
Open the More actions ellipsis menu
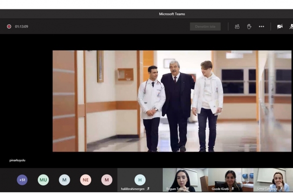click(261, 26)
